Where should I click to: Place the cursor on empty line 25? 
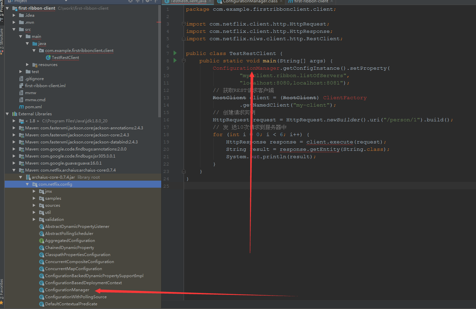329,186
